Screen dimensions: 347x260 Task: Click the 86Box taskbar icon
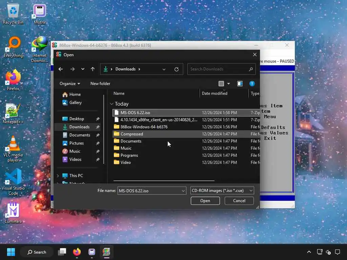(x=106, y=252)
